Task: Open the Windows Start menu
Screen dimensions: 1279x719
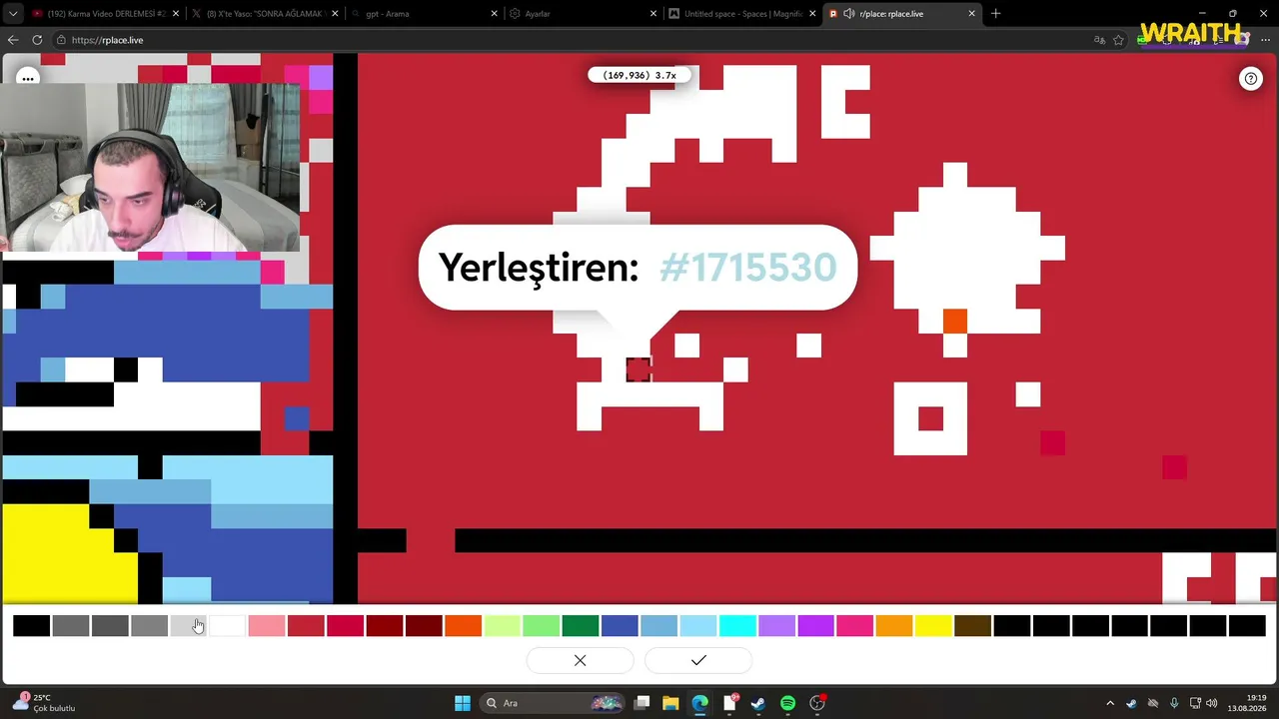Action: click(x=463, y=703)
